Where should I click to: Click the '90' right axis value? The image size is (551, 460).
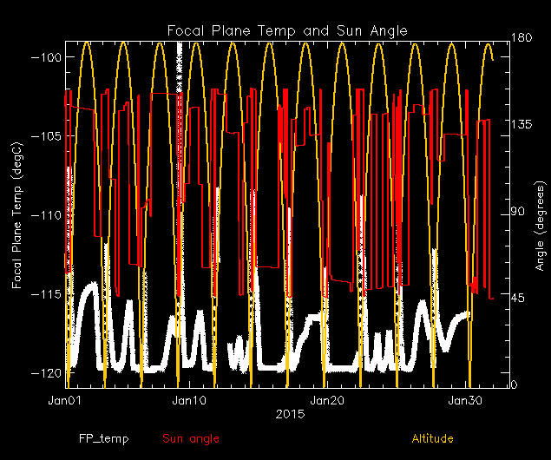click(x=519, y=212)
